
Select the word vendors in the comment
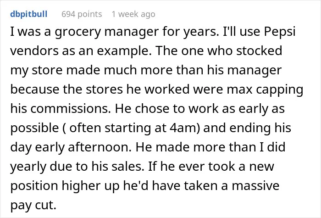[x=34, y=50]
